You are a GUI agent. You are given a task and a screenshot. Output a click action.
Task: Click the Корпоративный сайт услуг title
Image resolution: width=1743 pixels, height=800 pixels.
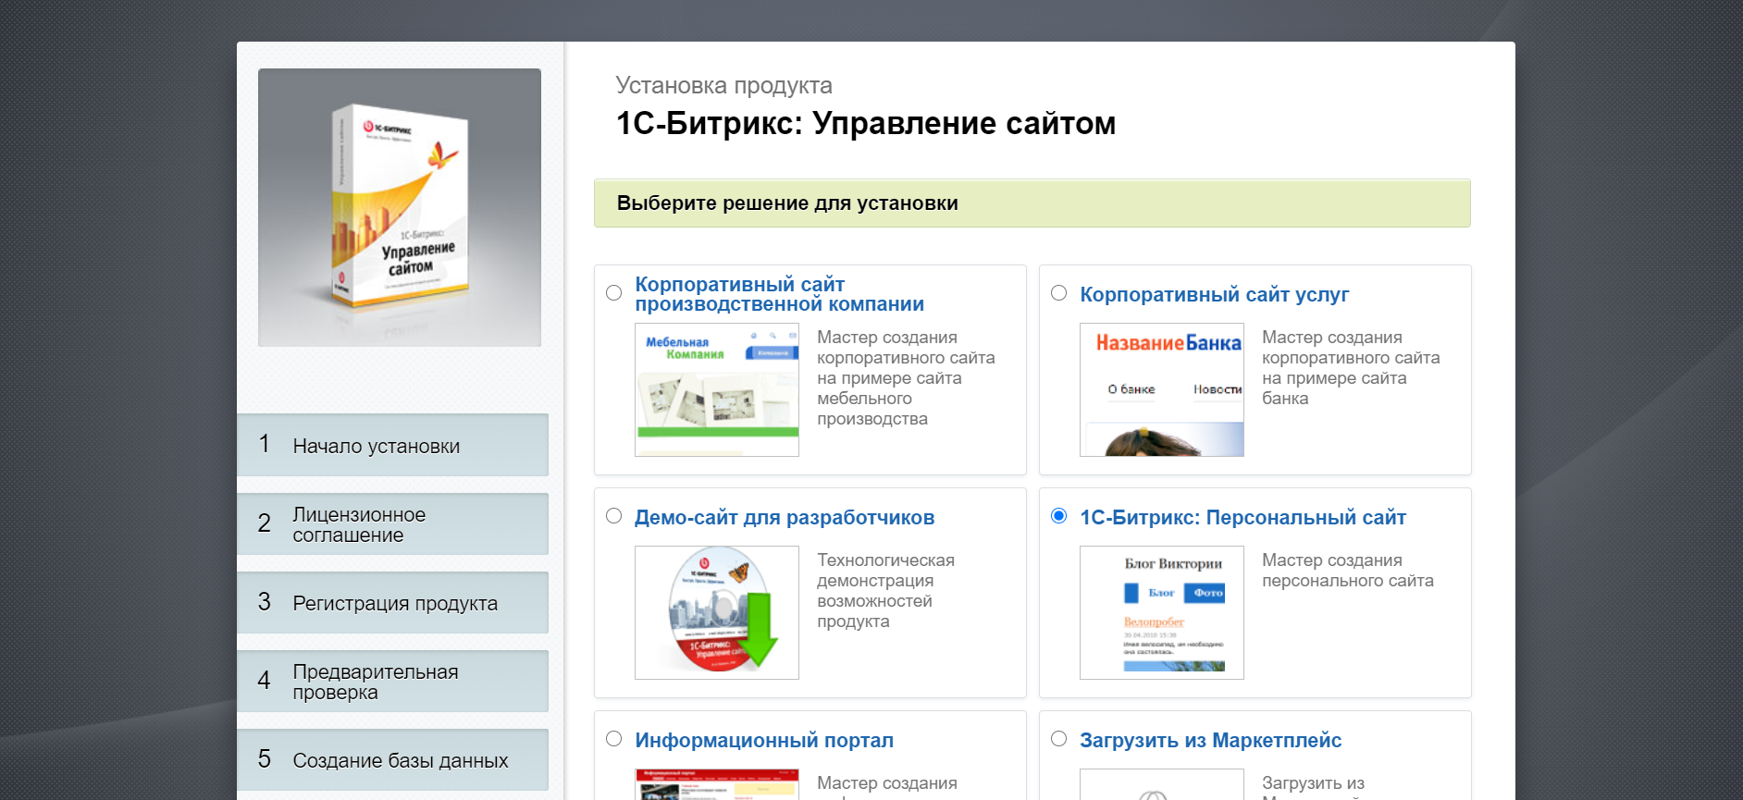click(1214, 294)
